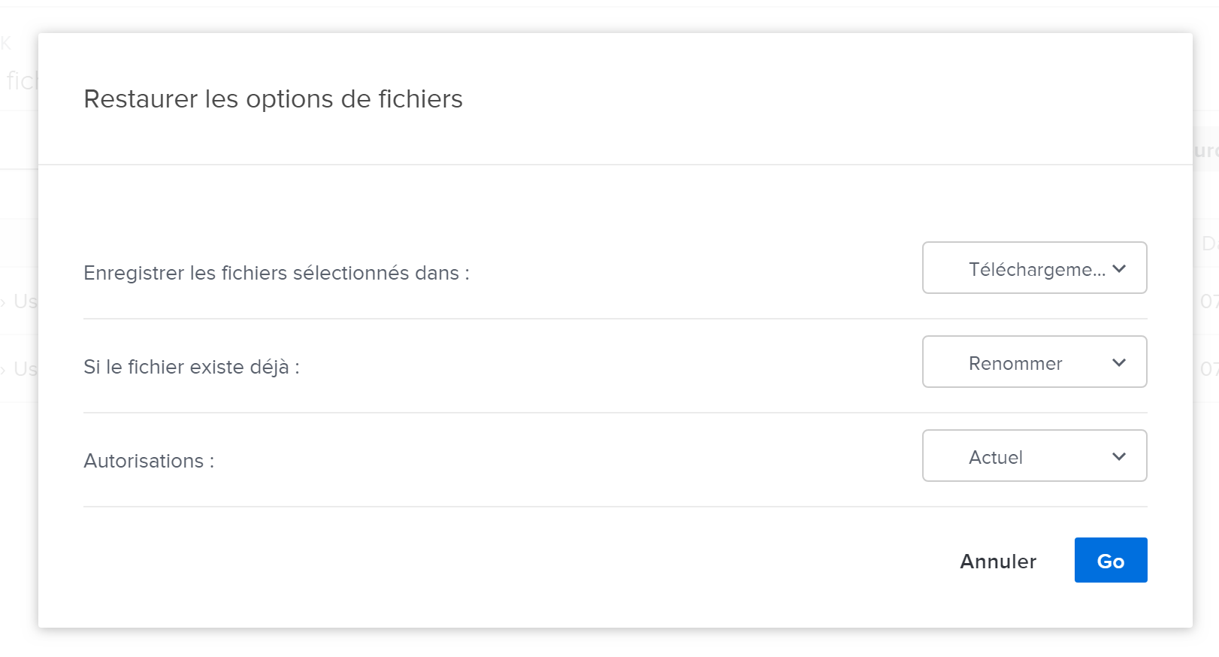Select the Renommer text in the combo box
1219x657 pixels.
(x=1015, y=364)
